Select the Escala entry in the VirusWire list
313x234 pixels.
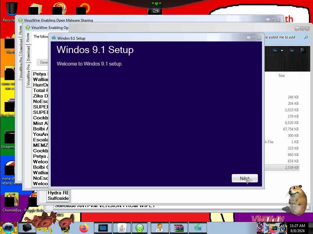click(x=41, y=140)
